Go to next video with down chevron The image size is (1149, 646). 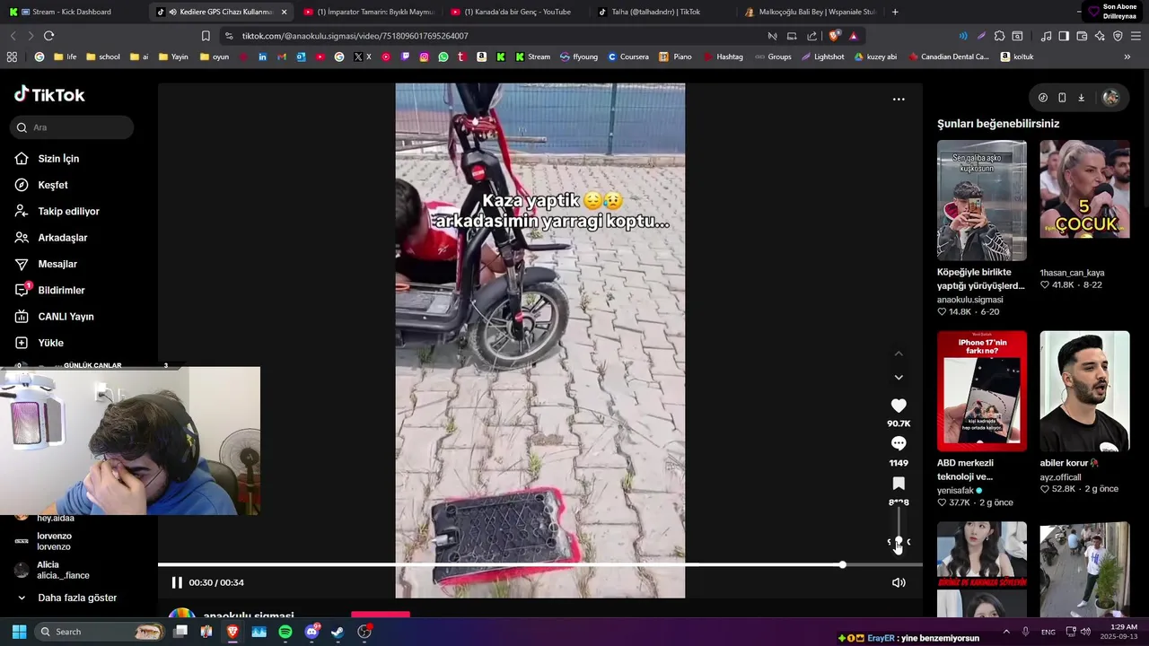point(899,378)
